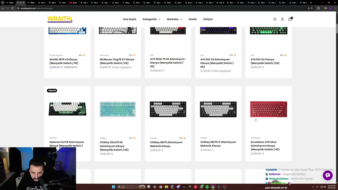
Task: Click the Gateron Fort75 green keyboard image
Action: 67,109
